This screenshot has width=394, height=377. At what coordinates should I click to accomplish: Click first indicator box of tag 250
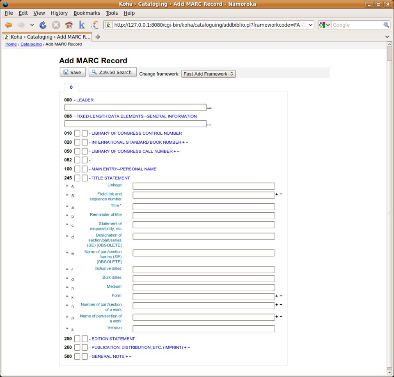pyautogui.click(x=77, y=339)
